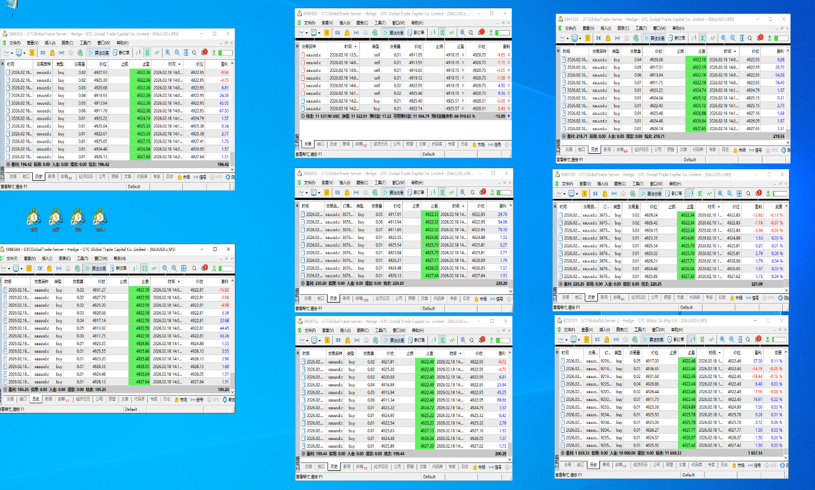Viewport: 815px width, 490px height.
Task: Open the IDE editor in window 6253501
Action: pos(597,340)
